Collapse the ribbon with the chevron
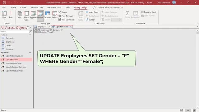 pyautogui.click(x=197, y=24)
